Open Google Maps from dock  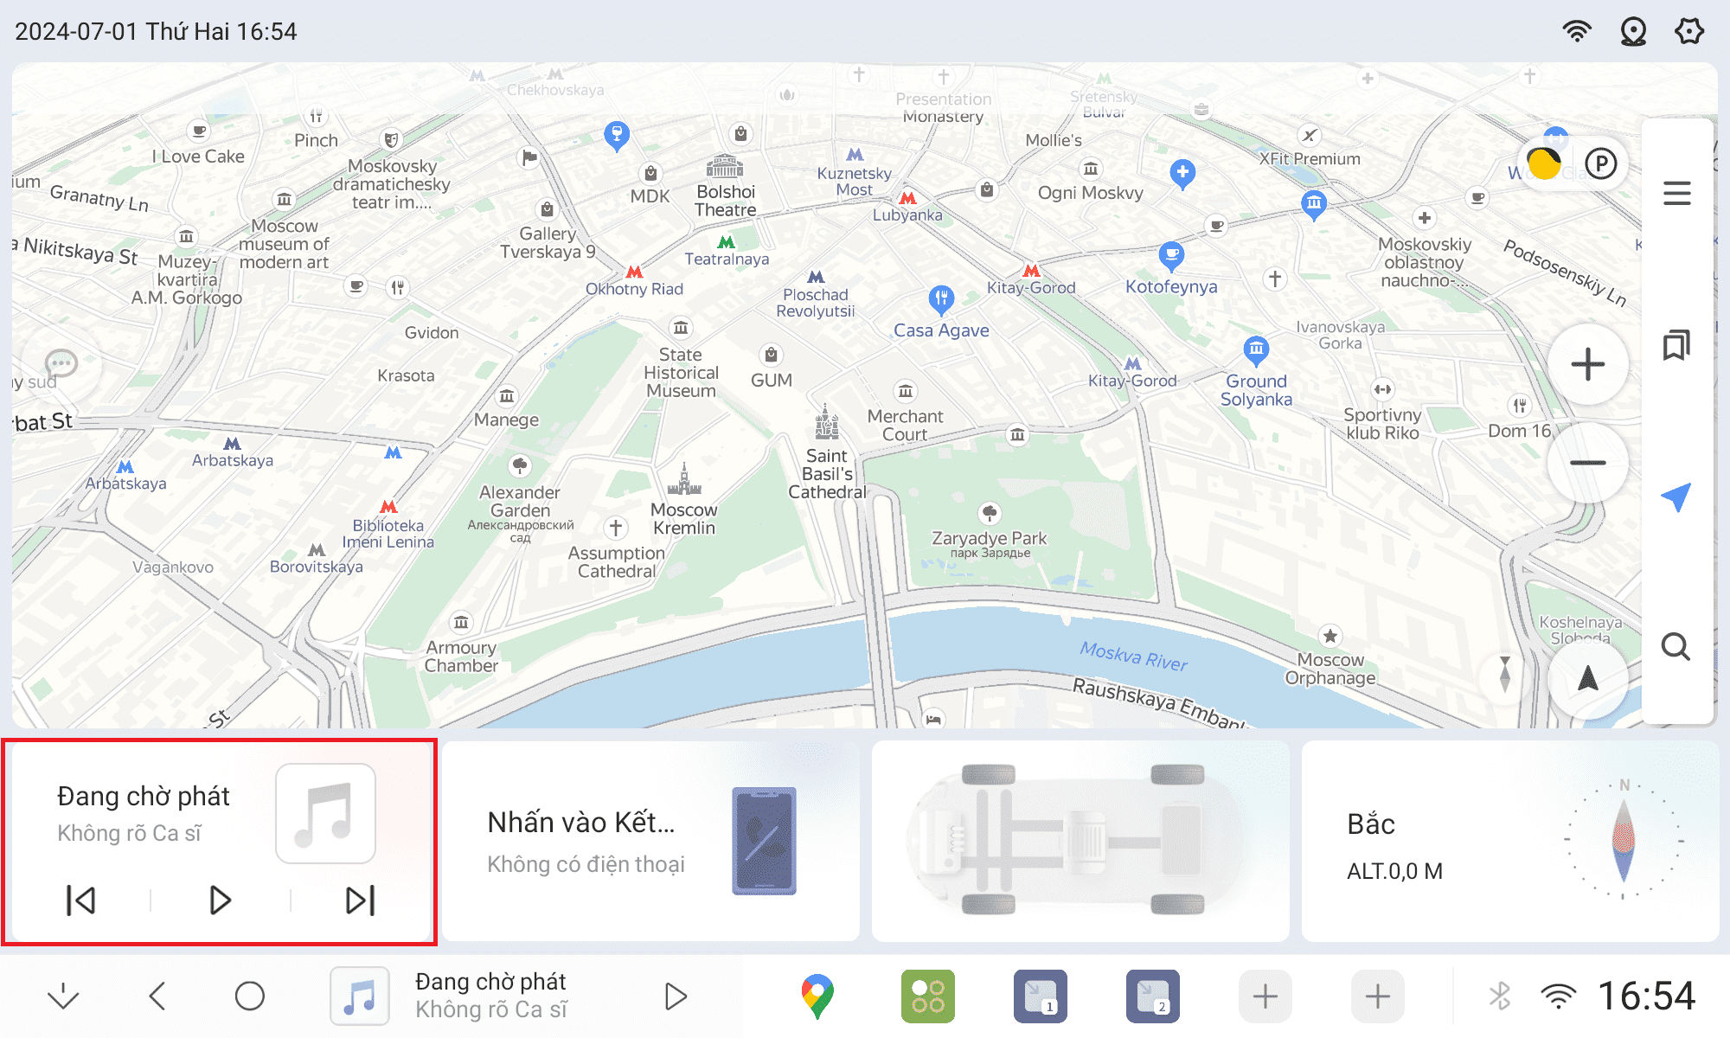(x=817, y=996)
